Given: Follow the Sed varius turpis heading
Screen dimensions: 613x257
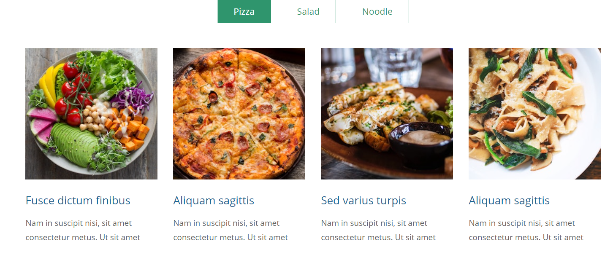Looking at the screenshot, I should (x=363, y=201).
